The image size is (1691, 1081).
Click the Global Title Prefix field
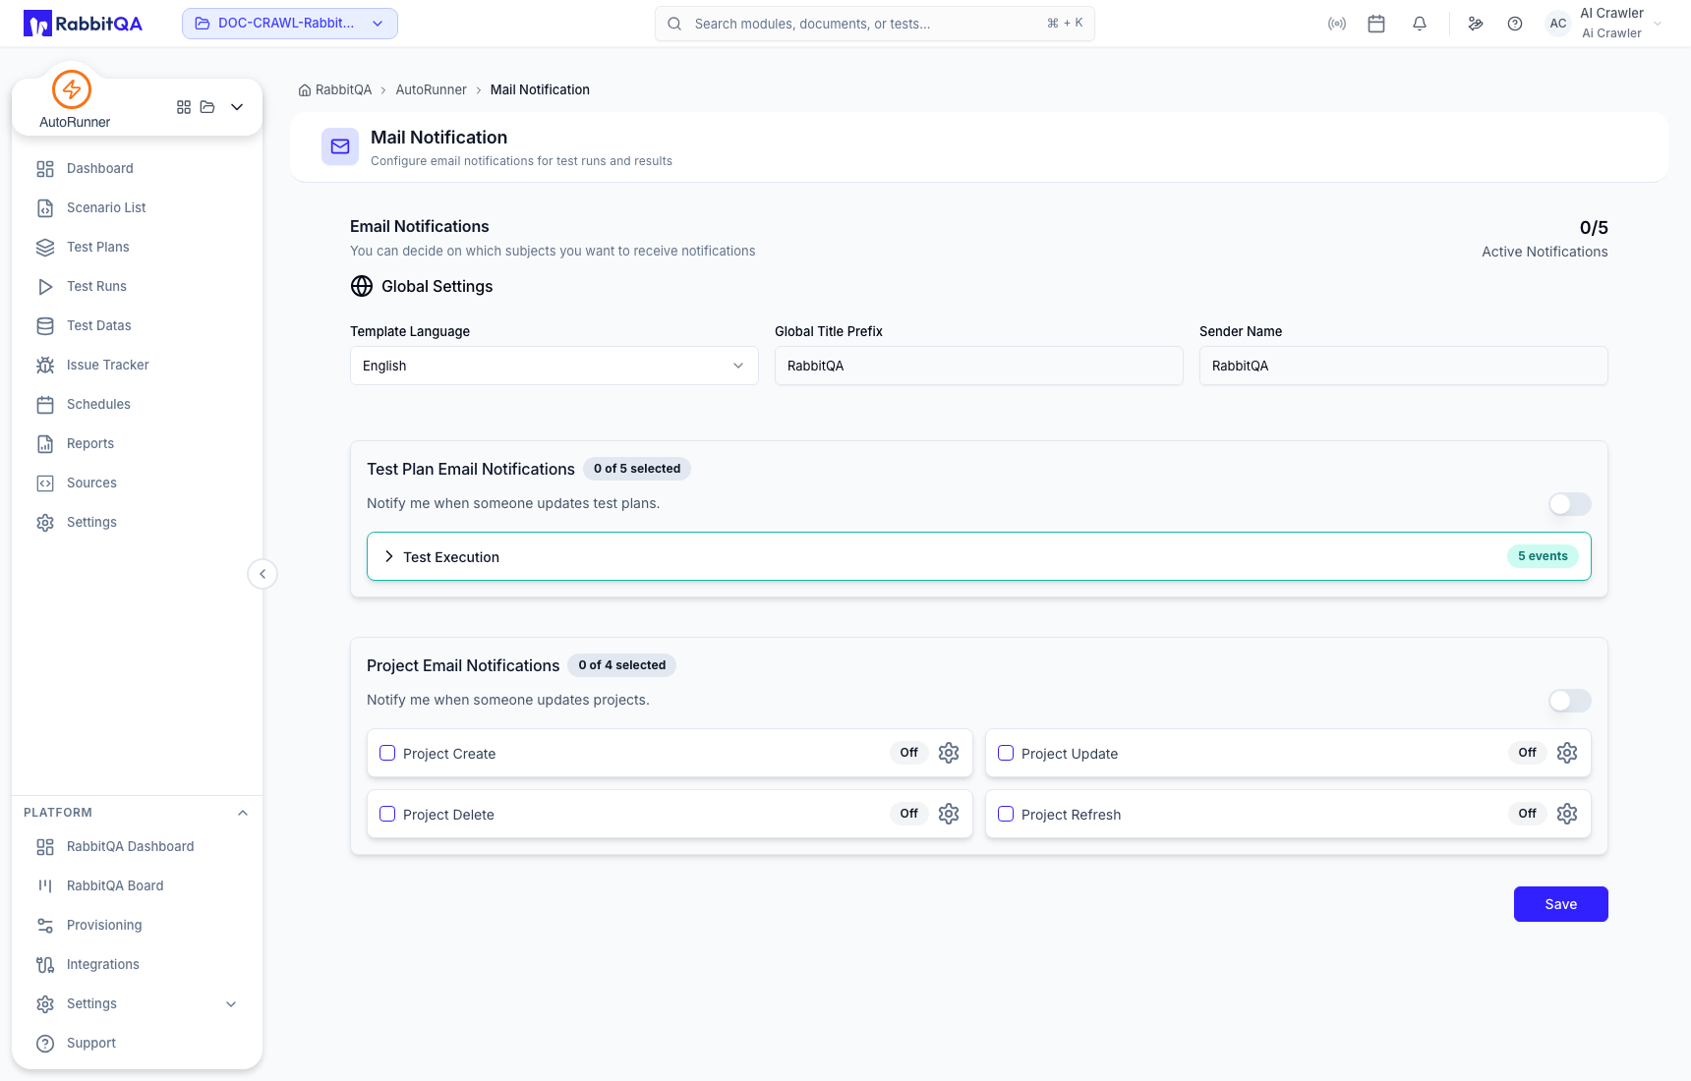[979, 366]
